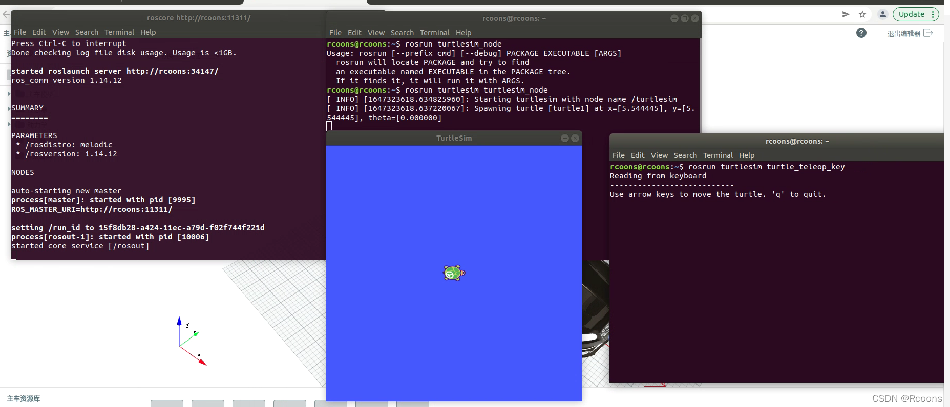The width and height of the screenshot is (950, 407).
Task: Click the PARAMETERS heading in roscore terminal
Action: point(34,136)
